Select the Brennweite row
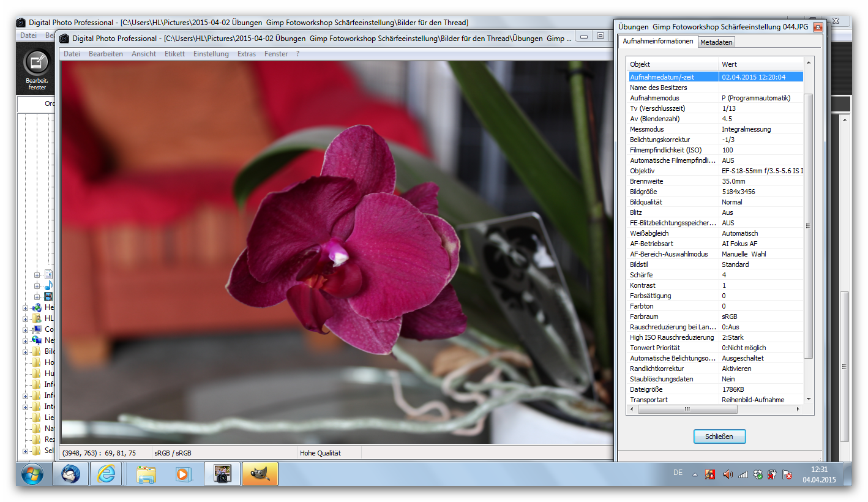The height and width of the screenshot is (502, 868). coord(716,181)
